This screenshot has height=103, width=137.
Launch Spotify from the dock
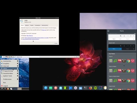pos(95,88)
